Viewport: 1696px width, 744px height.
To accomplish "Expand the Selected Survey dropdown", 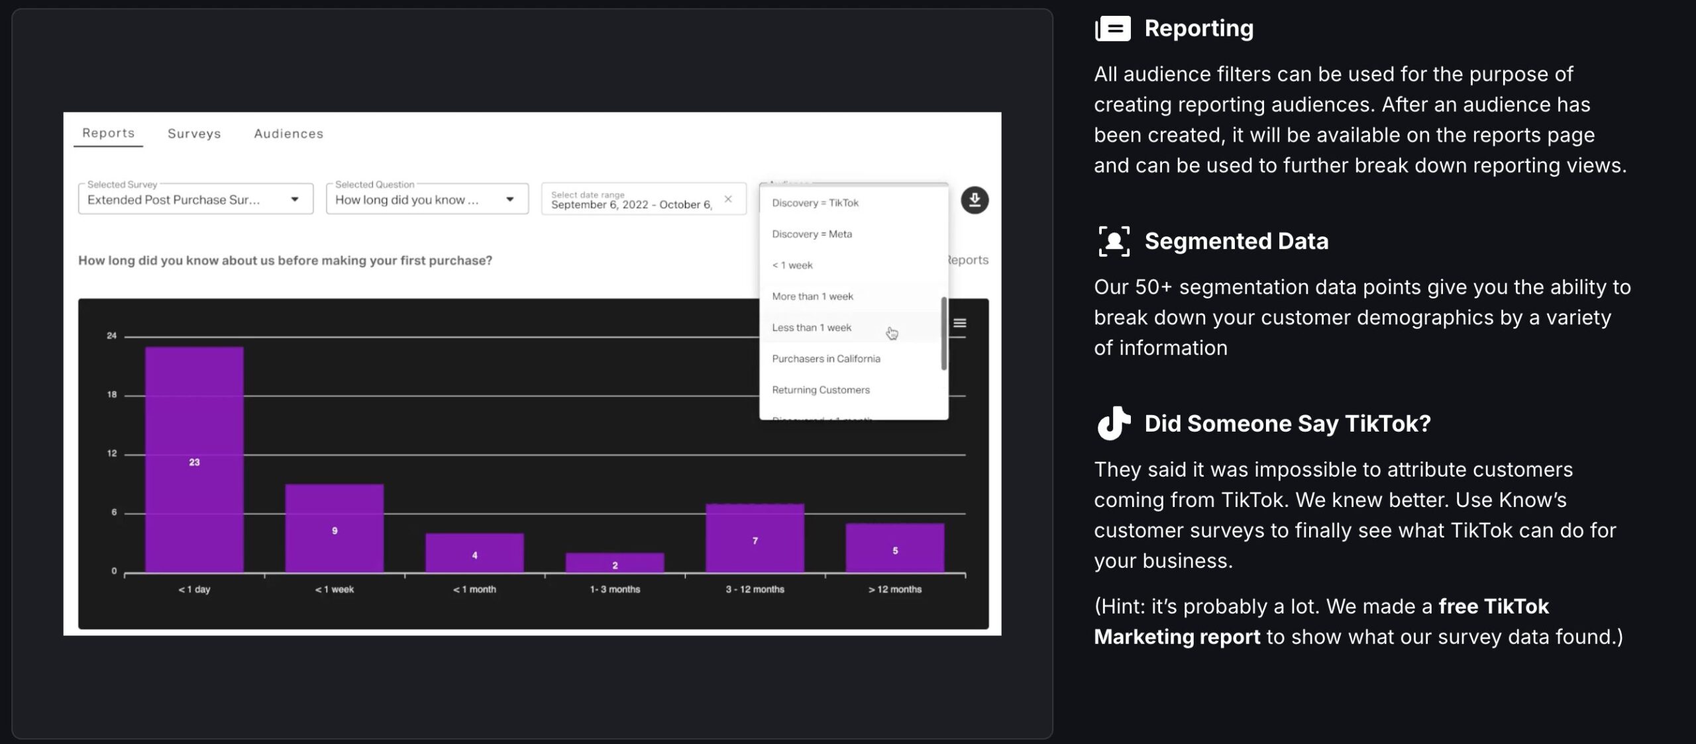I will [295, 199].
